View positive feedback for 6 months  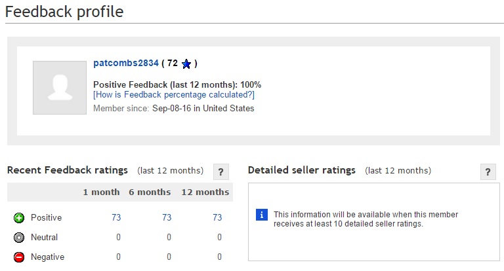pos(167,218)
